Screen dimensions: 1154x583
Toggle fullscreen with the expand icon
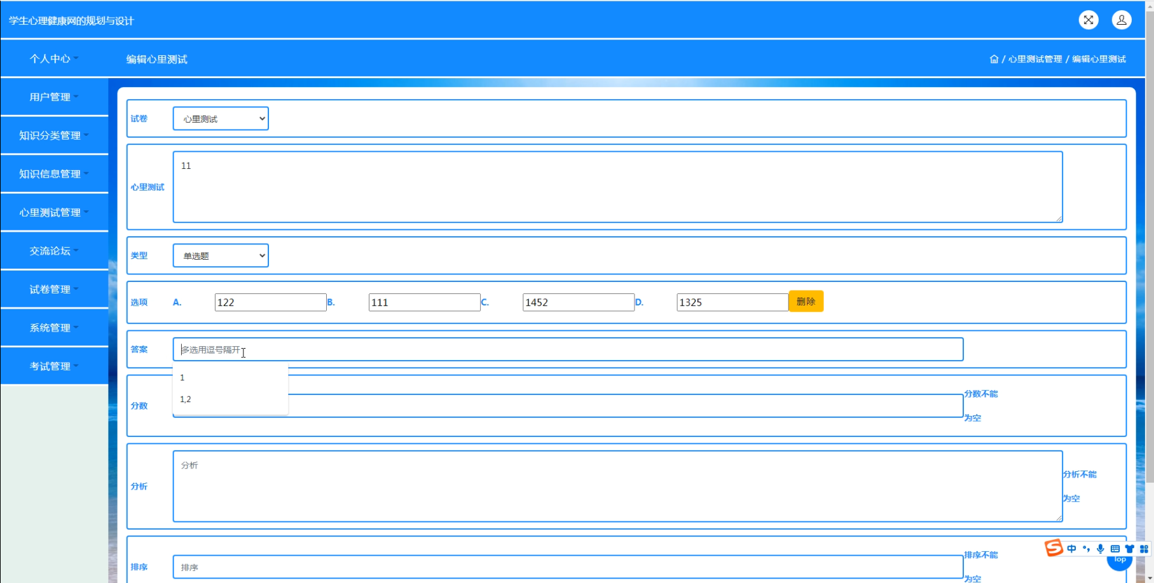click(x=1089, y=20)
